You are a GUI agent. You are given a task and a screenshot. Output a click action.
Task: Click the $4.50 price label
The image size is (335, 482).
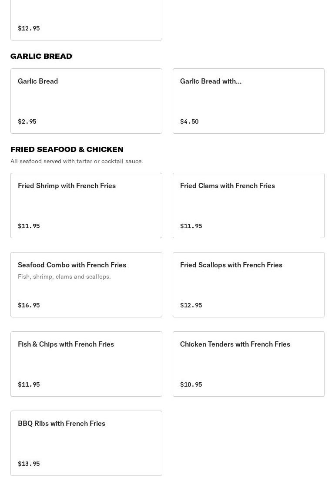click(x=189, y=121)
